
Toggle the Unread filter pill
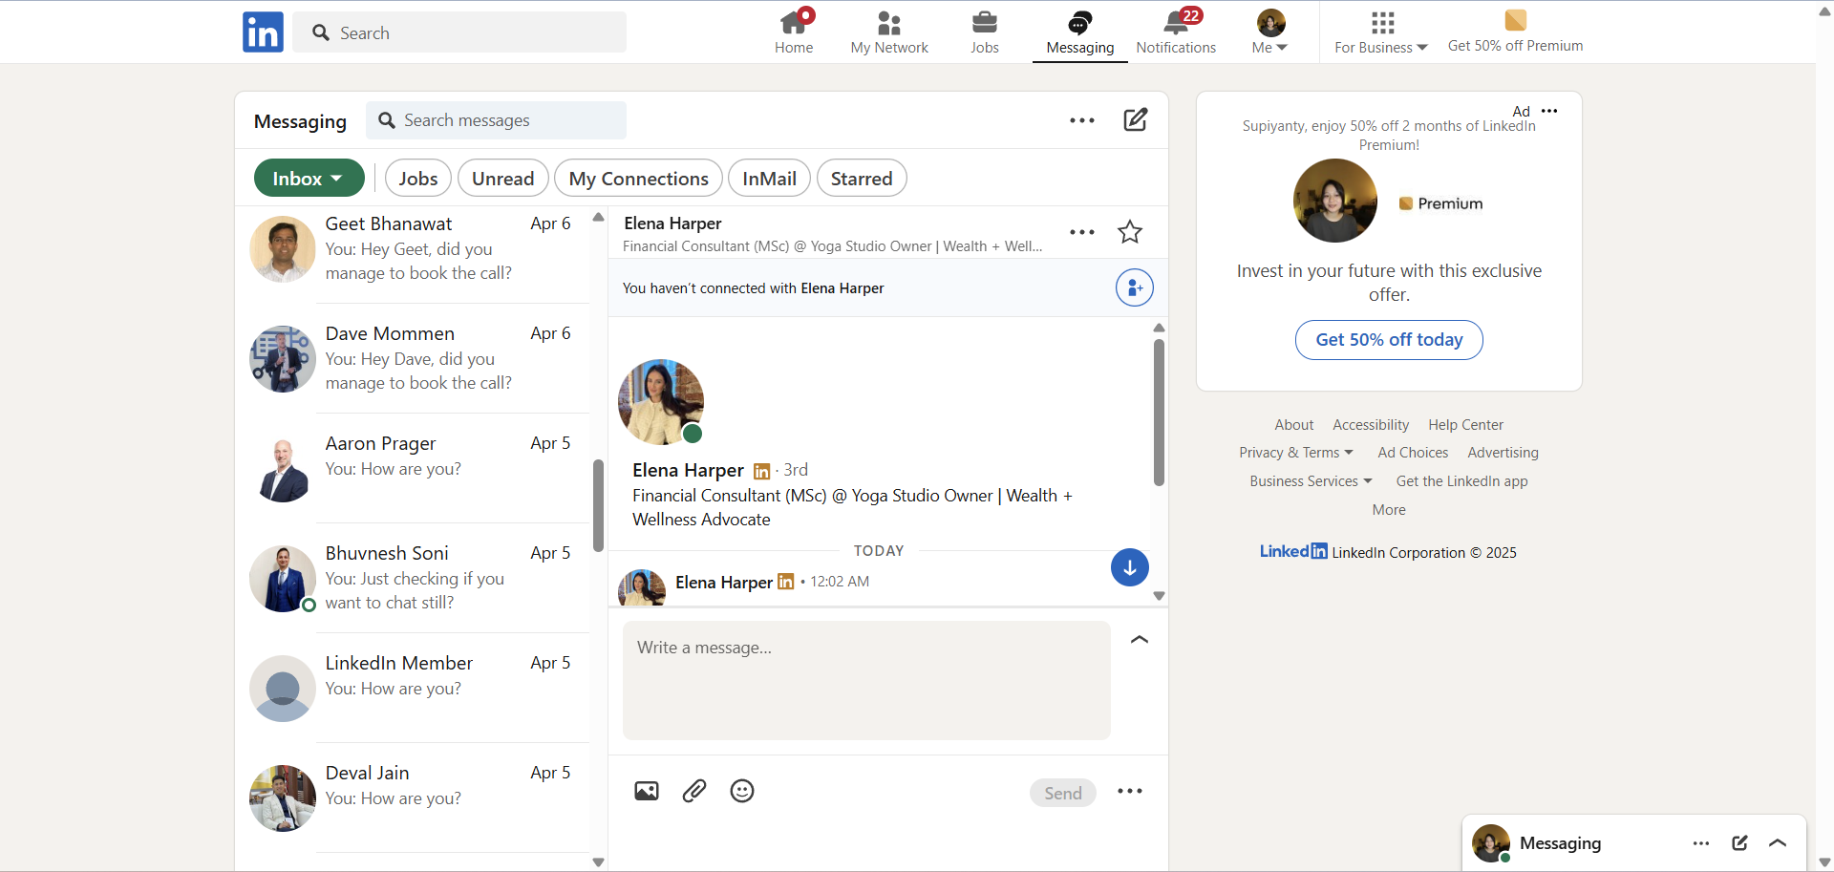502,179
